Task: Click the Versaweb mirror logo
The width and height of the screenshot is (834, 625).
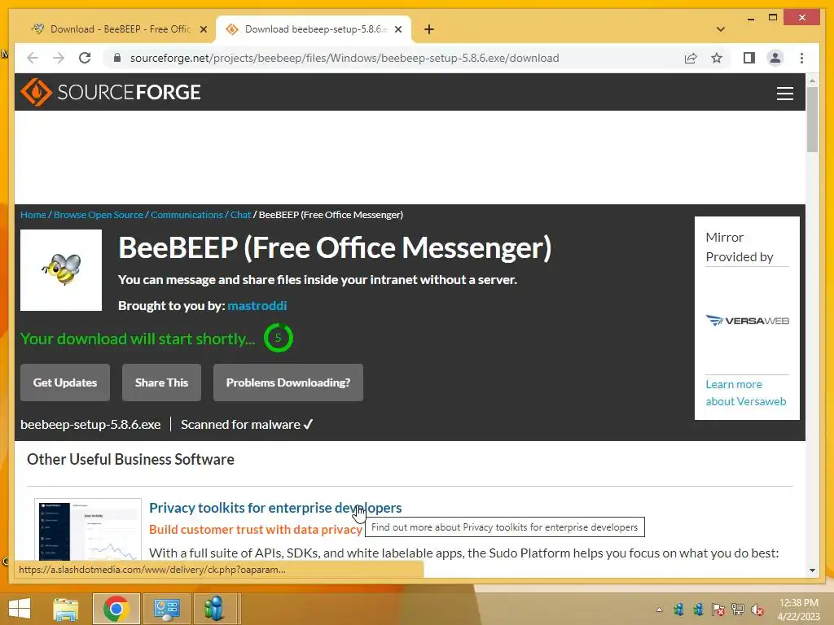Action: [x=748, y=321]
